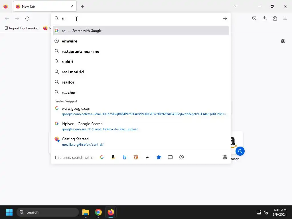Go back using the back arrow
This screenshot has height=219, width=292.
[7, 19]
